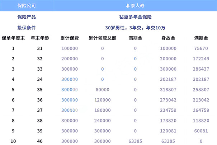Viewport: 217px width, 145px height.
Task: Click the 满期金 header above 75670
Action: (x=201, y=38)
